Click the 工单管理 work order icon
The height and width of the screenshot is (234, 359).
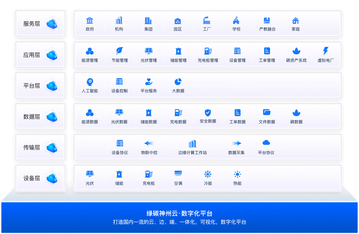click(267, 51)
